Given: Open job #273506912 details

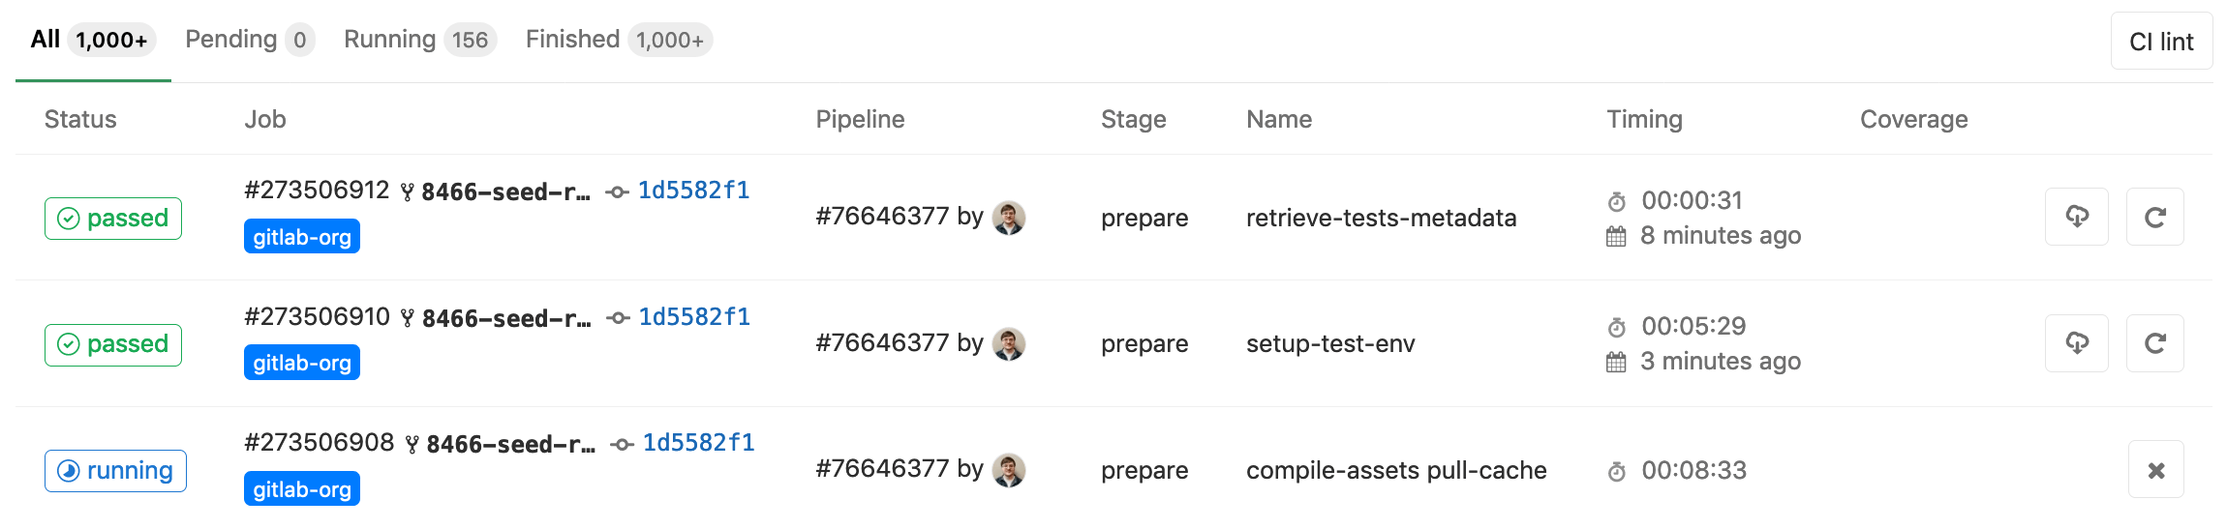Looking at the screenshot, I should pyautogui.click(x=317, y=190).
